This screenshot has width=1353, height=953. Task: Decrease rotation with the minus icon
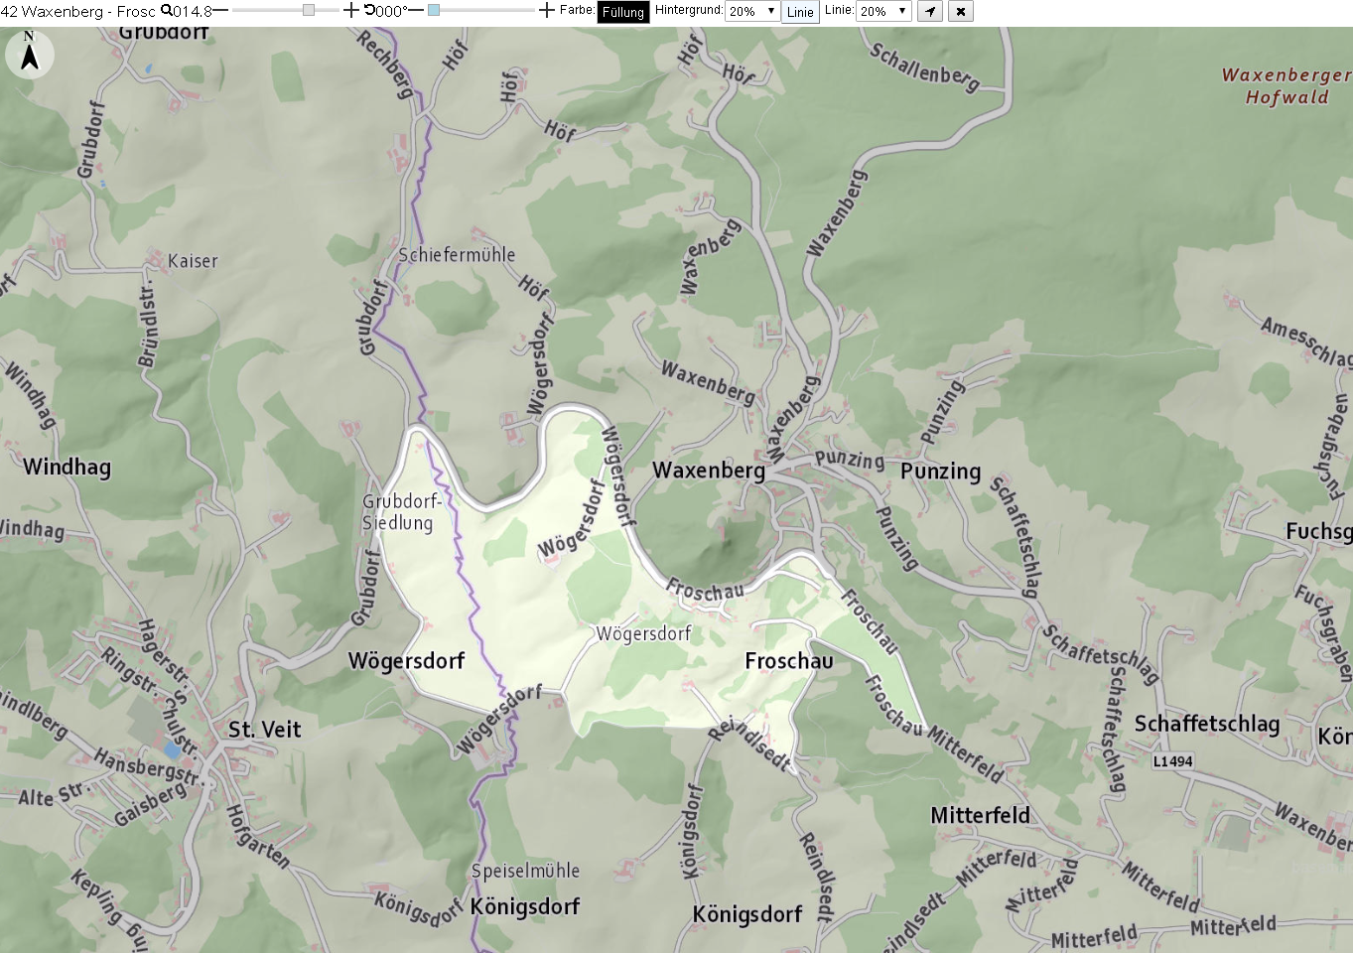click(416, 11)
